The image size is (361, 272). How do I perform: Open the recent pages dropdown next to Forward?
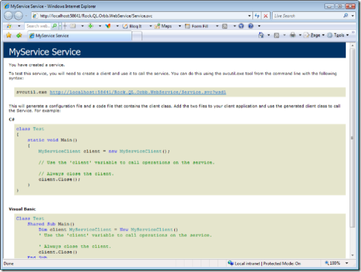(26, 16)
